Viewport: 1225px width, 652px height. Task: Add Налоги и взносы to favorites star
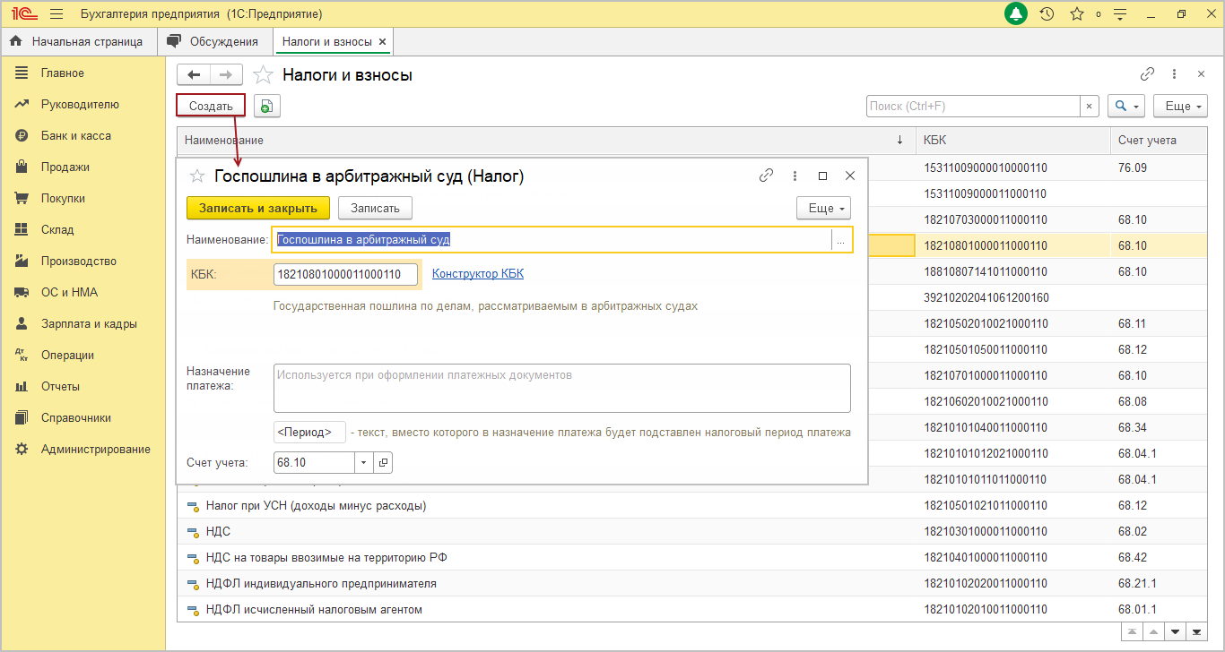[263, 75]
